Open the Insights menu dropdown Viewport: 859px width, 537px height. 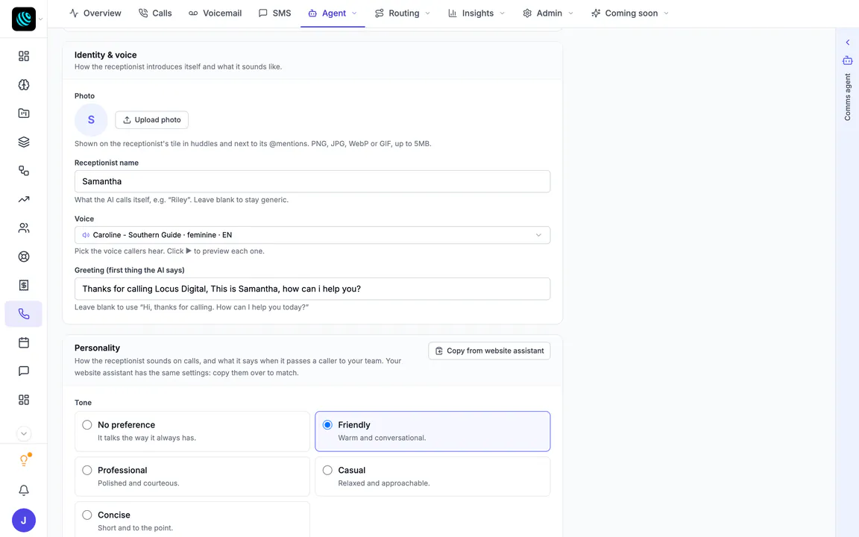(476, 13)
